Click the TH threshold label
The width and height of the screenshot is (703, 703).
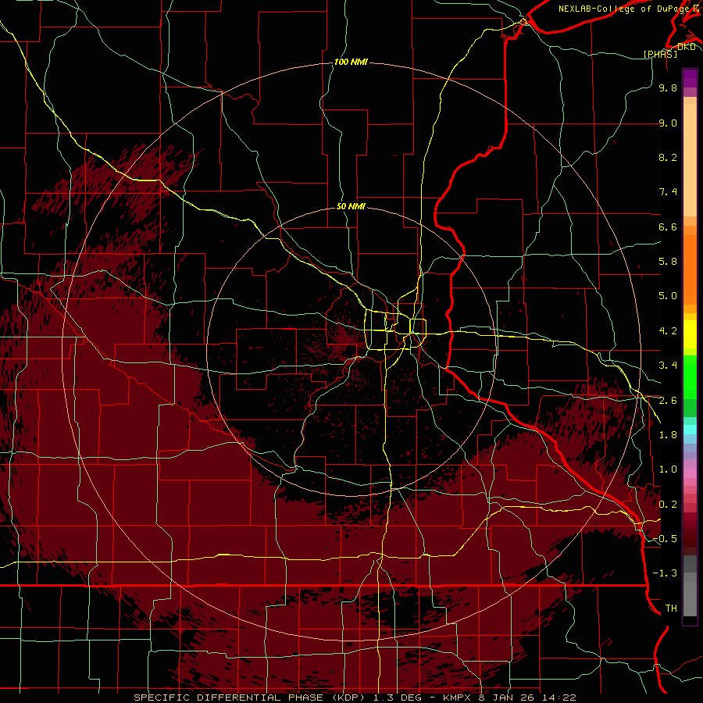(x=671, y=608)
